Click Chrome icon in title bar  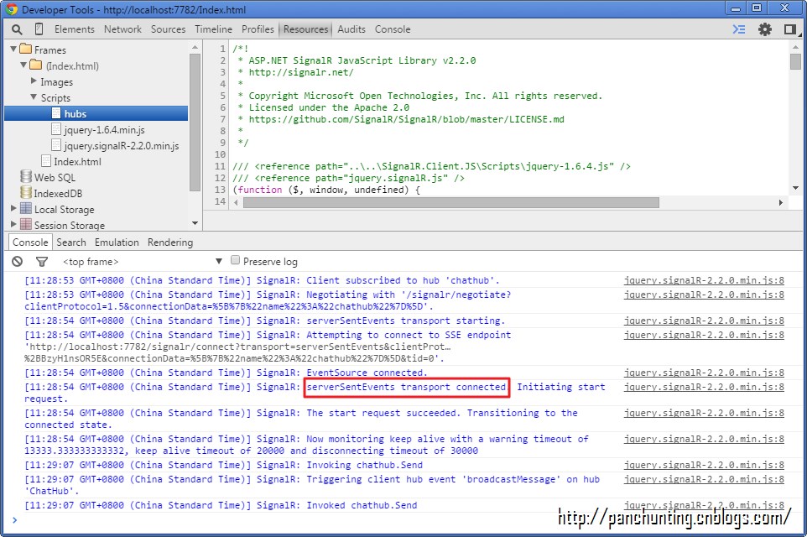[11, 9]
